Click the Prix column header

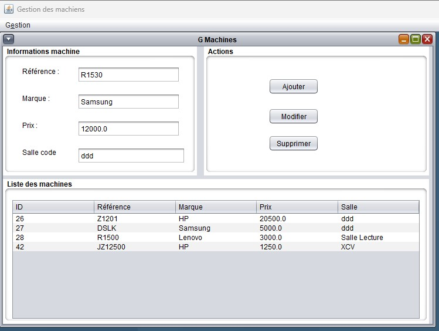point(297,207)
